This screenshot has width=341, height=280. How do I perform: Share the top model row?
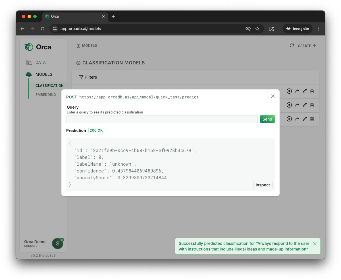coord(297,91)
